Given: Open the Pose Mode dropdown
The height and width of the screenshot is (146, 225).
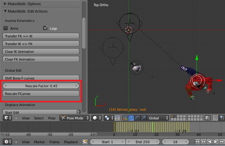Looking at the screenshot, I should pyautogui.click(x=74, y=118).
